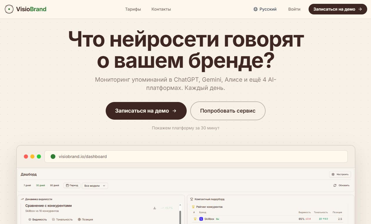Click the Skillbox vs 10 конкурентов subtitle
This screenshot has height=224, width=371.
[42, 211]
